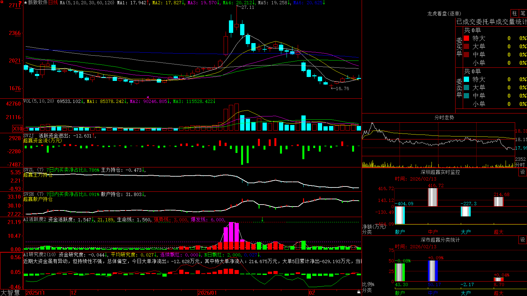The image size is (527, 296).
Task: Select the AI活跃度2 indicator label
Action: 35,219
